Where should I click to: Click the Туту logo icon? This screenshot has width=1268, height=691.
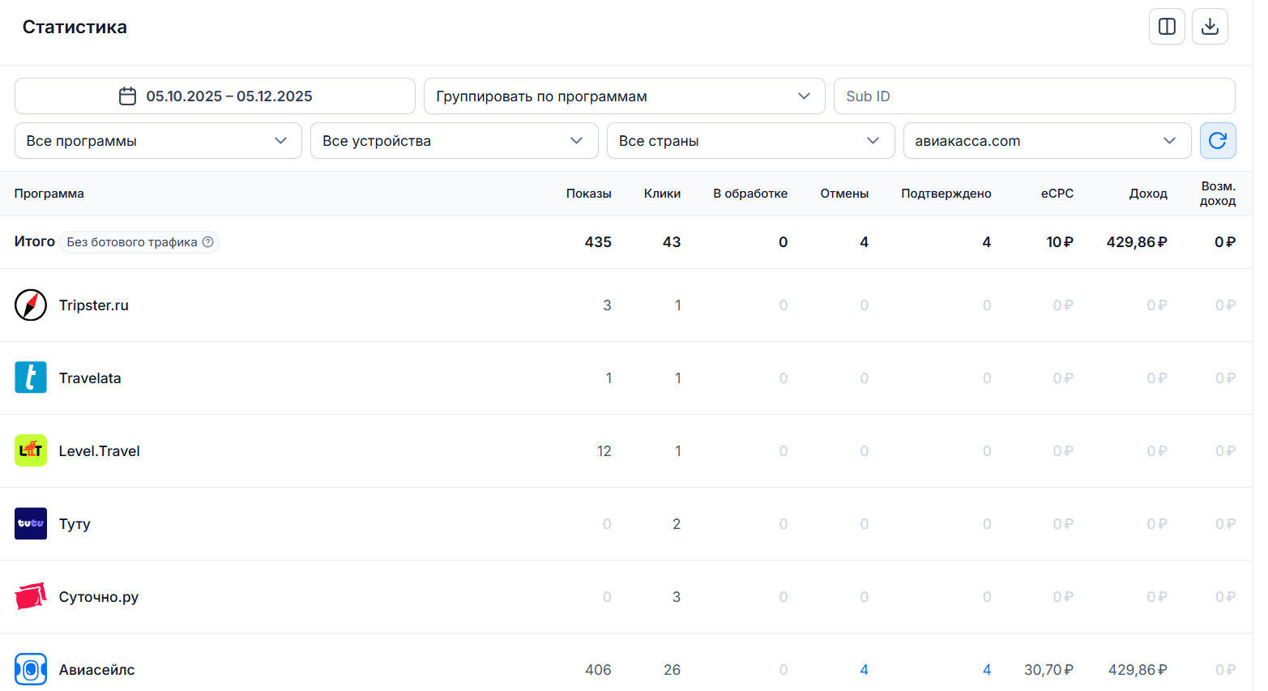(31, 524)
